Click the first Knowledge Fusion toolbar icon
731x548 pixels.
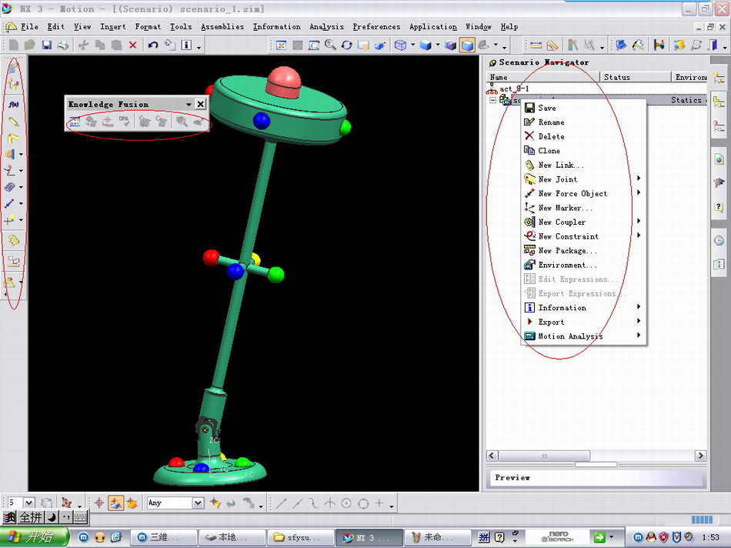click(75, 122)
